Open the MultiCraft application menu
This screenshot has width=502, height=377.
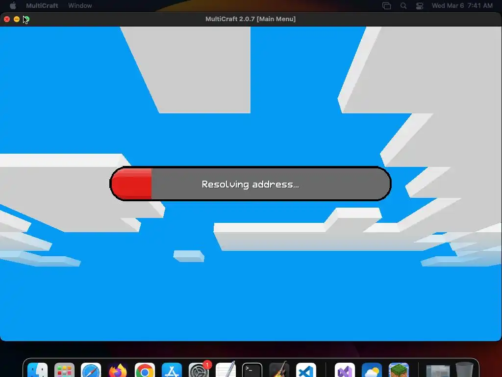(42, 5)
